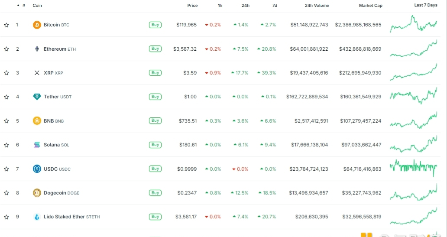Viewport: 447px width, 237px height.
Task: Click the Dogecoin logo icon
Action: tap(37, 193)
